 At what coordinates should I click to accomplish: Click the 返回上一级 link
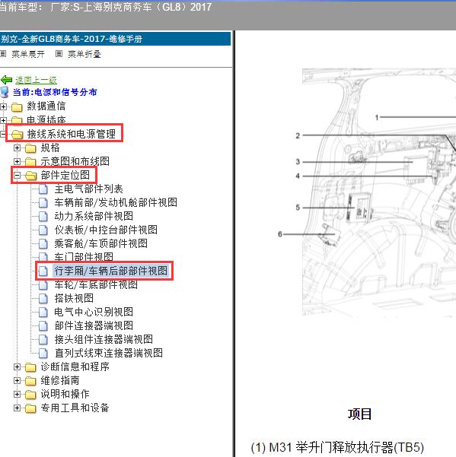(x=36, y=80)
